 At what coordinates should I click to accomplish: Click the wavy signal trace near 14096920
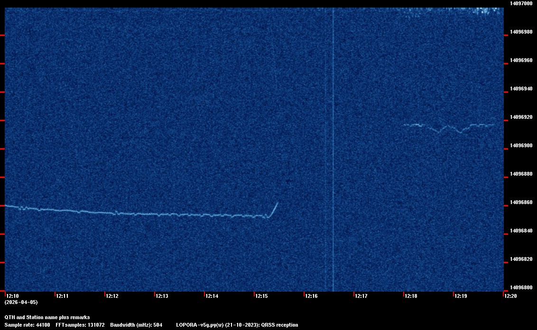point(449,127)
